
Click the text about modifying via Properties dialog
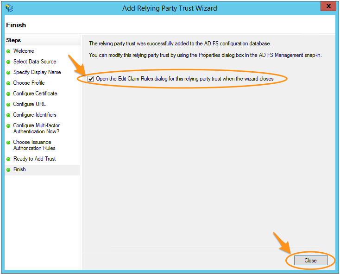point(205,55)
